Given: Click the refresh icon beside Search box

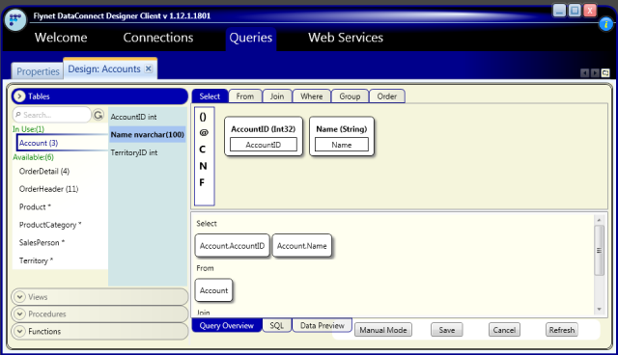Looking at the screenshot, I should tap(98, 115).
